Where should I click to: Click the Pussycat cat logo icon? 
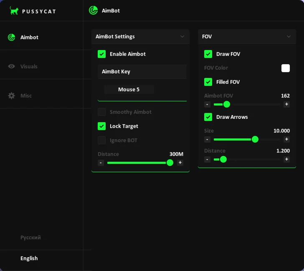(x=14, y=11)
